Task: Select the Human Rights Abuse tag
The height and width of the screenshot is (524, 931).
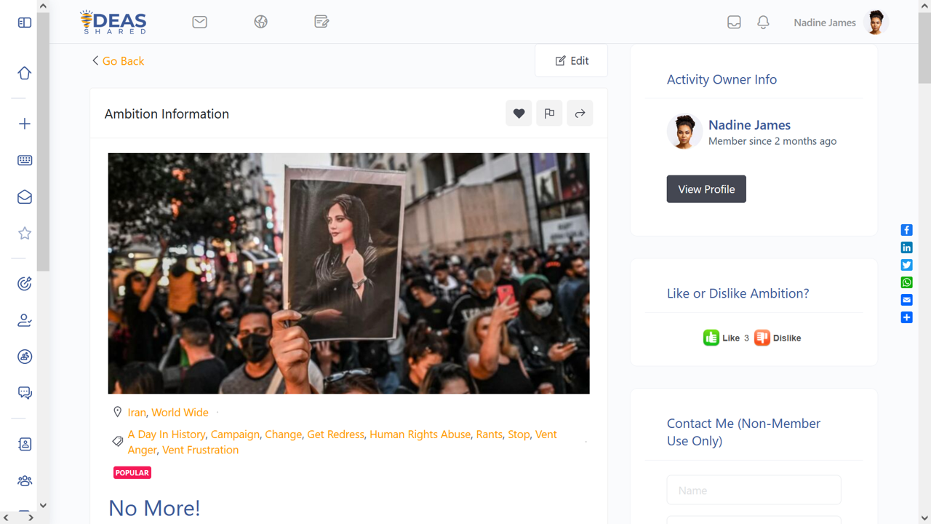Action: pos(420,434)
